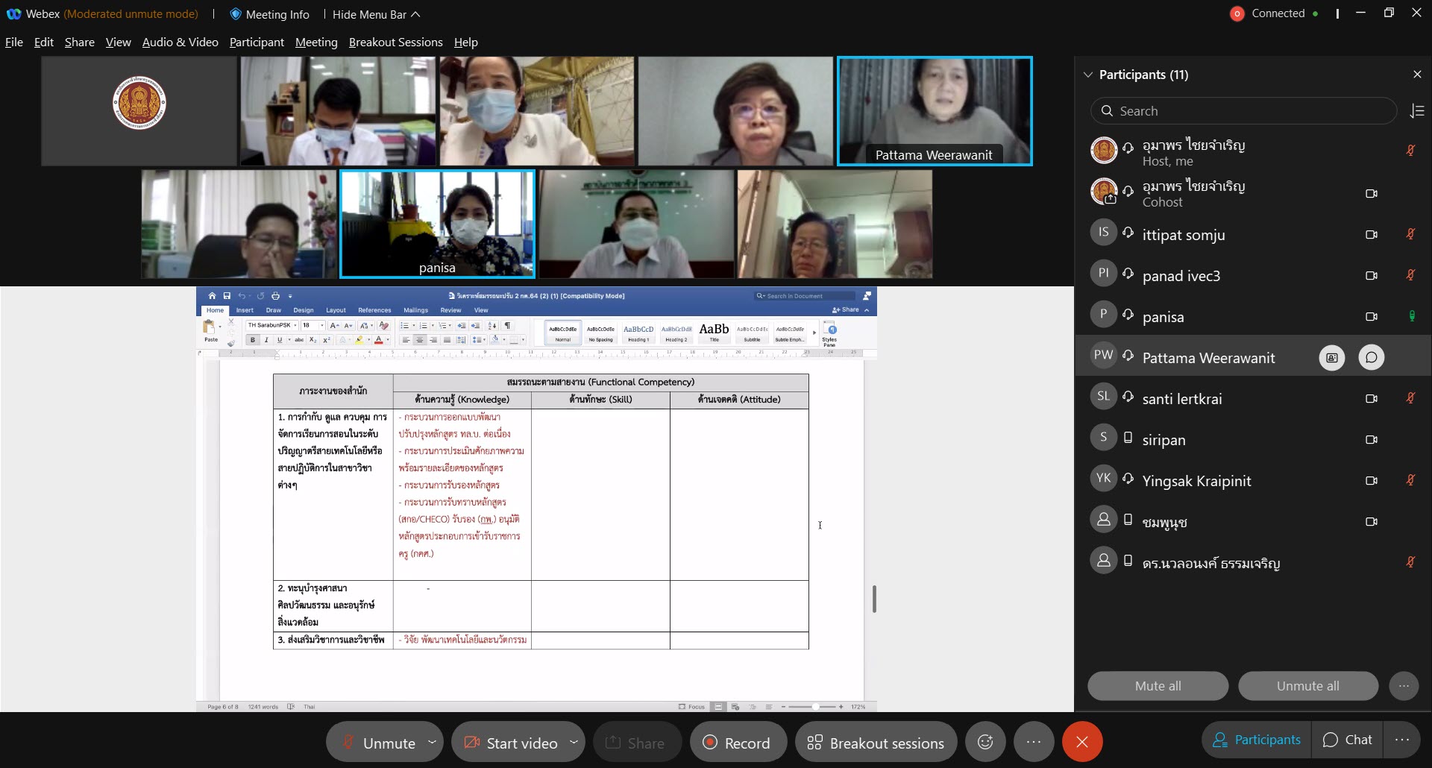Screen dimensions: 1432x768
Task: Click bullets list icon in Word ribbon
Action: tap(404, 326)
